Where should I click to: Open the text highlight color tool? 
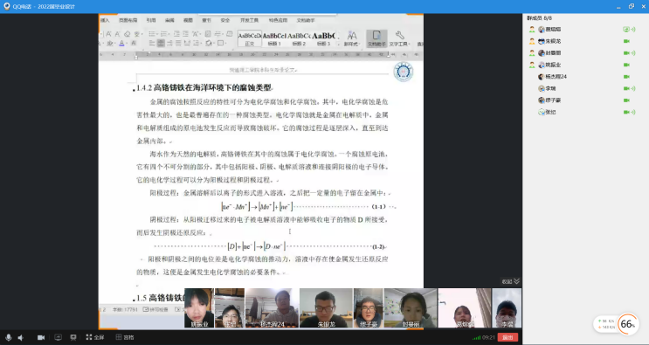[110, 43]
